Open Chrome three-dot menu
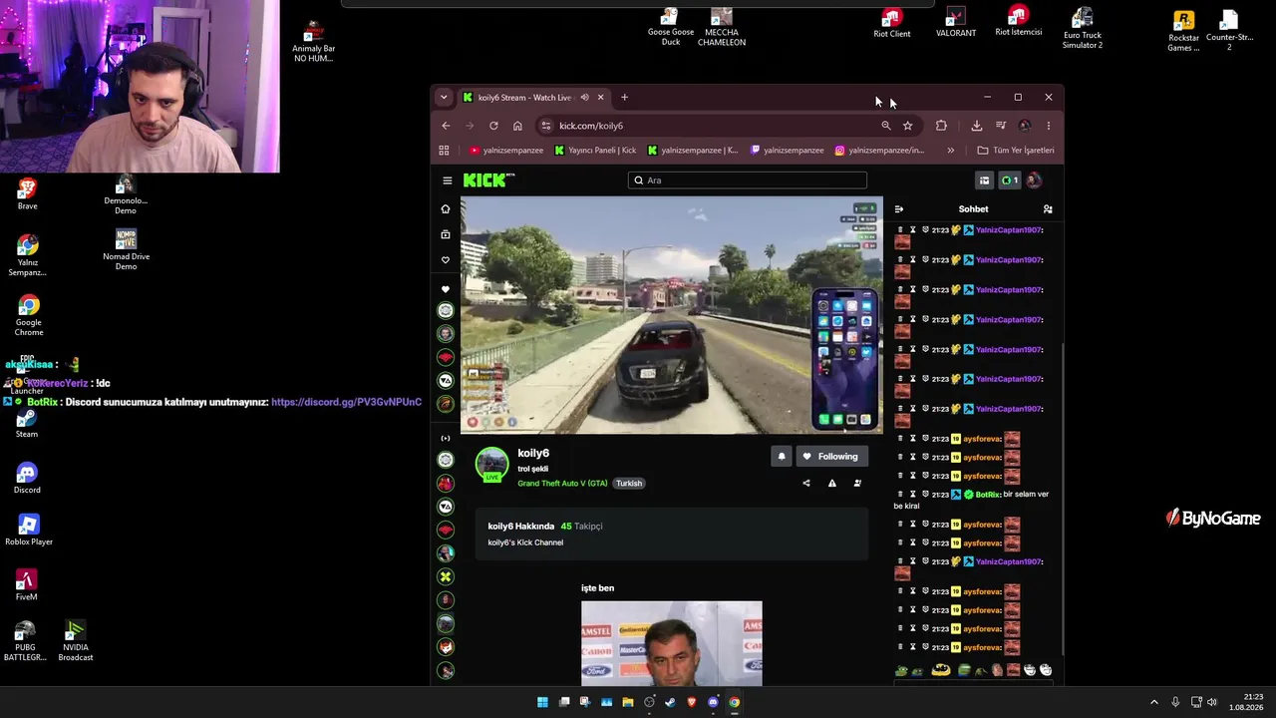The height and width of the screenshot is (718, 1276). [x=1049, y=126]
